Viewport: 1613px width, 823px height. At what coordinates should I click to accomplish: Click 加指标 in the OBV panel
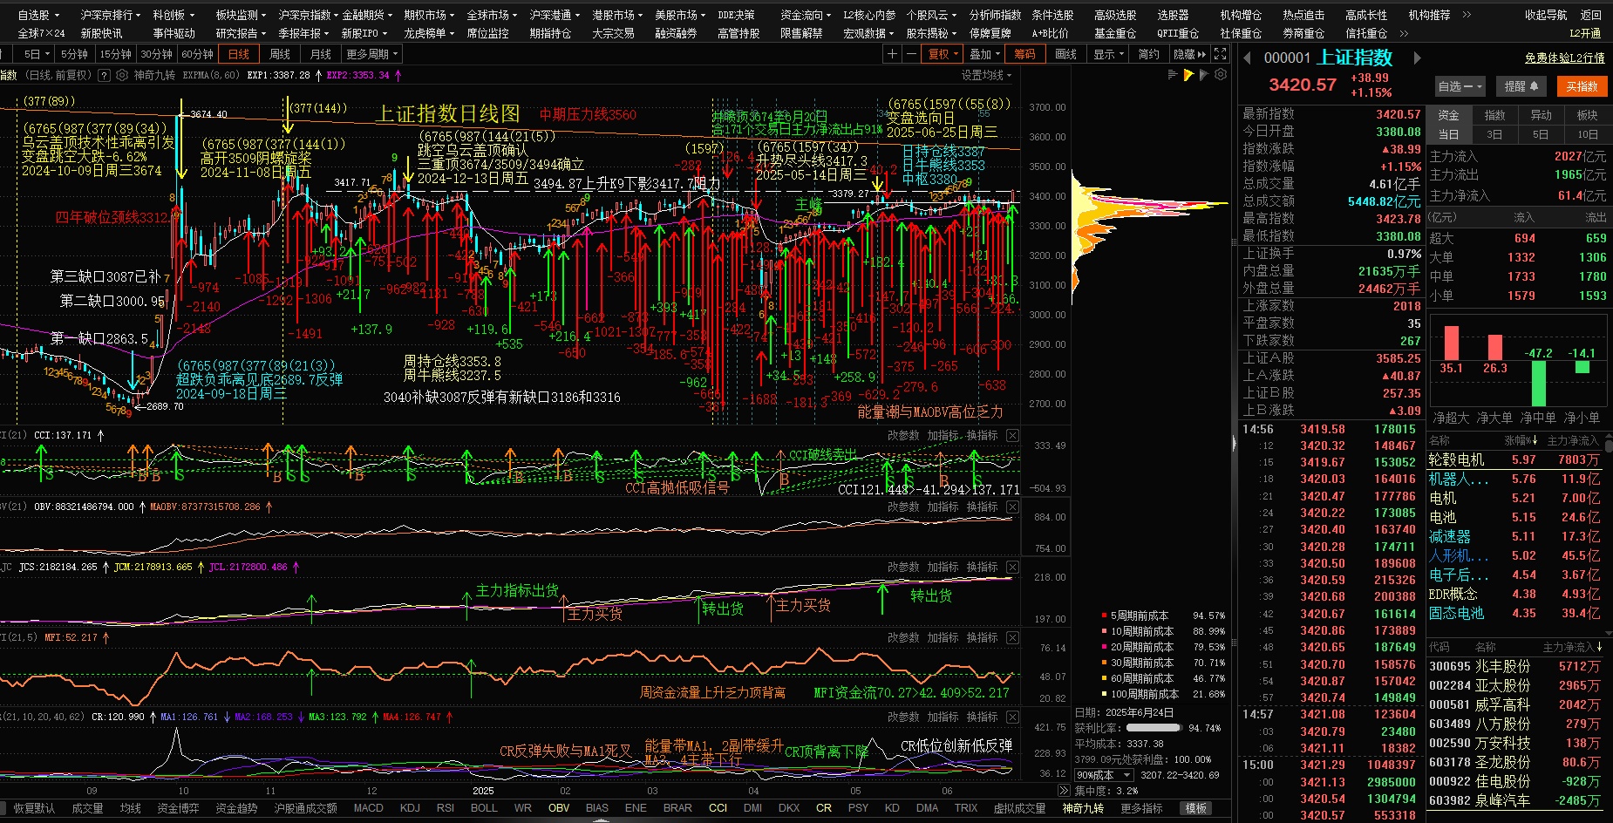[943, 507]
